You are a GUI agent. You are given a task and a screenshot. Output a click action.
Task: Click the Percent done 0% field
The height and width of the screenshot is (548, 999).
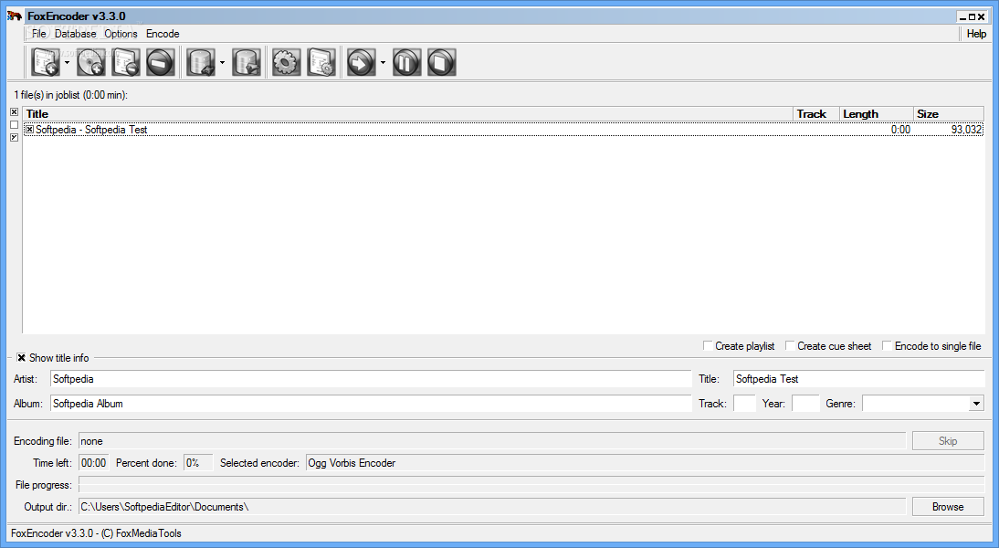click(x=197, y=463)
